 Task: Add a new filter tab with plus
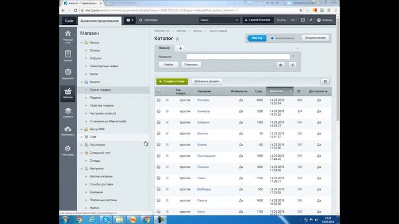click(180, 48)
